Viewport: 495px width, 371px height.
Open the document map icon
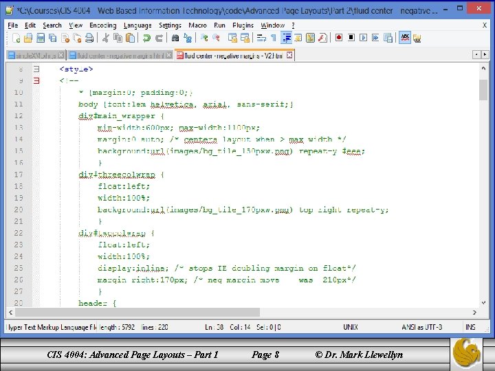pyautogui.click(x=310, y=38)
